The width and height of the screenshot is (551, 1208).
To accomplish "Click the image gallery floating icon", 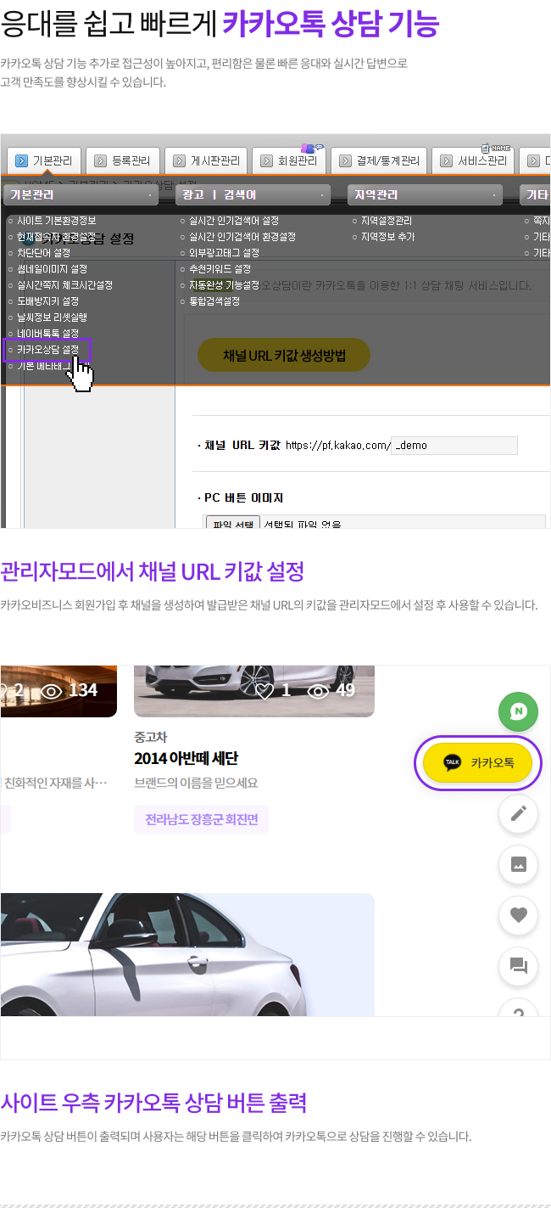I will [x=518, y=864].
